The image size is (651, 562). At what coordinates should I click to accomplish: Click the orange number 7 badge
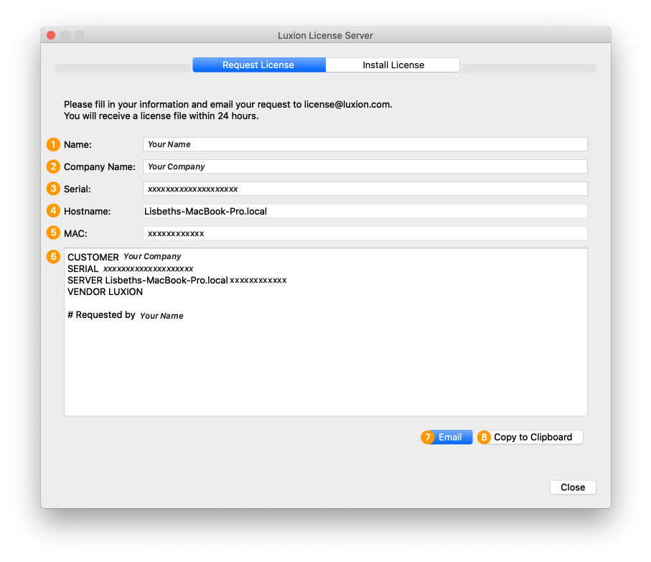pyautogui.click(x=428, y=437)
